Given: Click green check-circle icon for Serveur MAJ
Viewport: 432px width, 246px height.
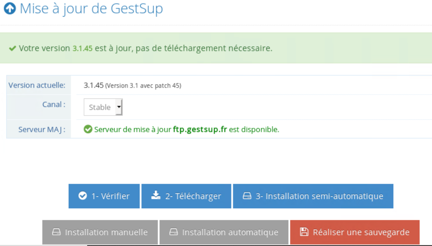Looking at the screenshot, I should click(88, 129).
